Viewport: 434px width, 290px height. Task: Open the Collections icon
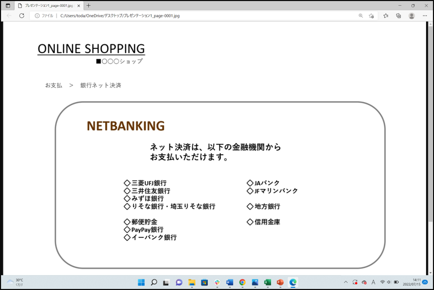click(x=399, y=16)
